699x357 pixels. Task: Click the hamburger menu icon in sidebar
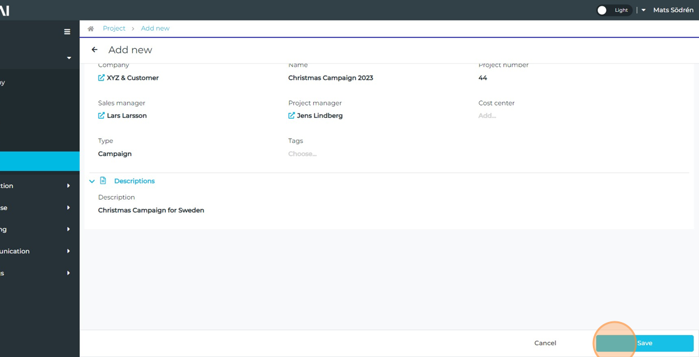tap(67, 32)
